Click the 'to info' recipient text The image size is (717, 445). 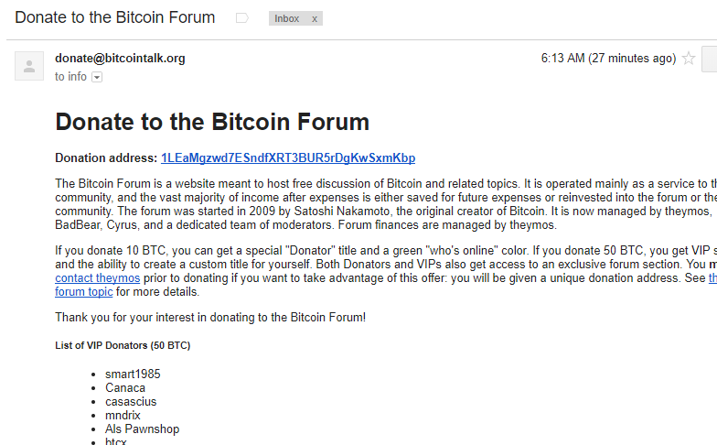71,77
